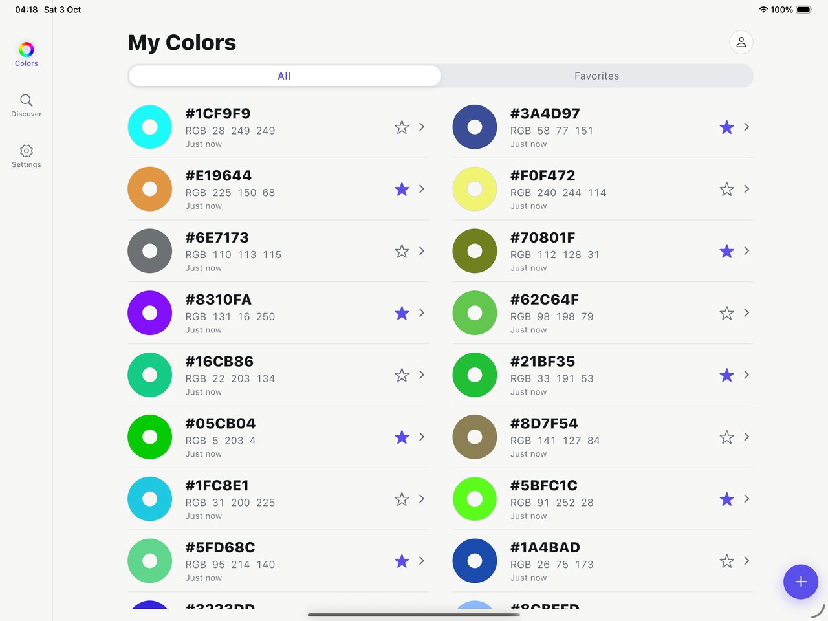The width and height of the screenshot is (828, 621).
Task: Unfavorite color #E19644 with its star
Action: click(x=402, y=189)
